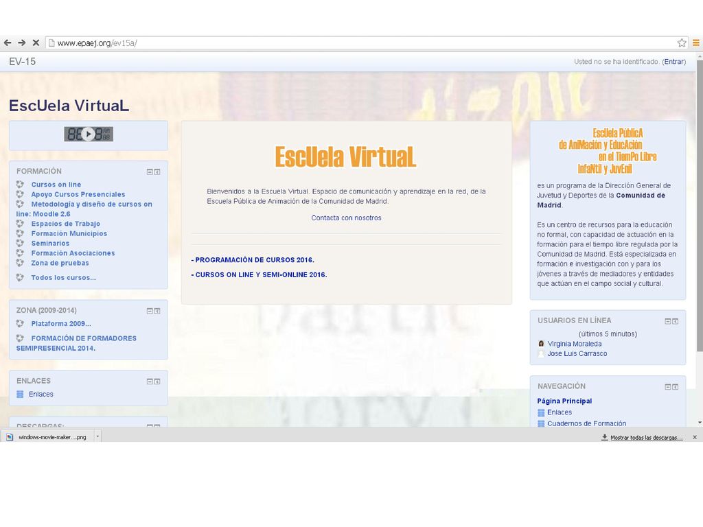The width and height of the screenshot is (703, 527).
Task: Open Plataforma 2009... link
Action: click(61, 324)
